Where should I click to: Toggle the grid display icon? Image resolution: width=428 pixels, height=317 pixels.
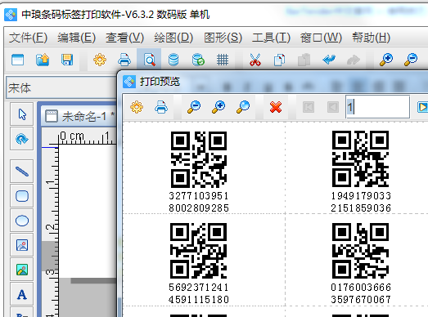223,60
